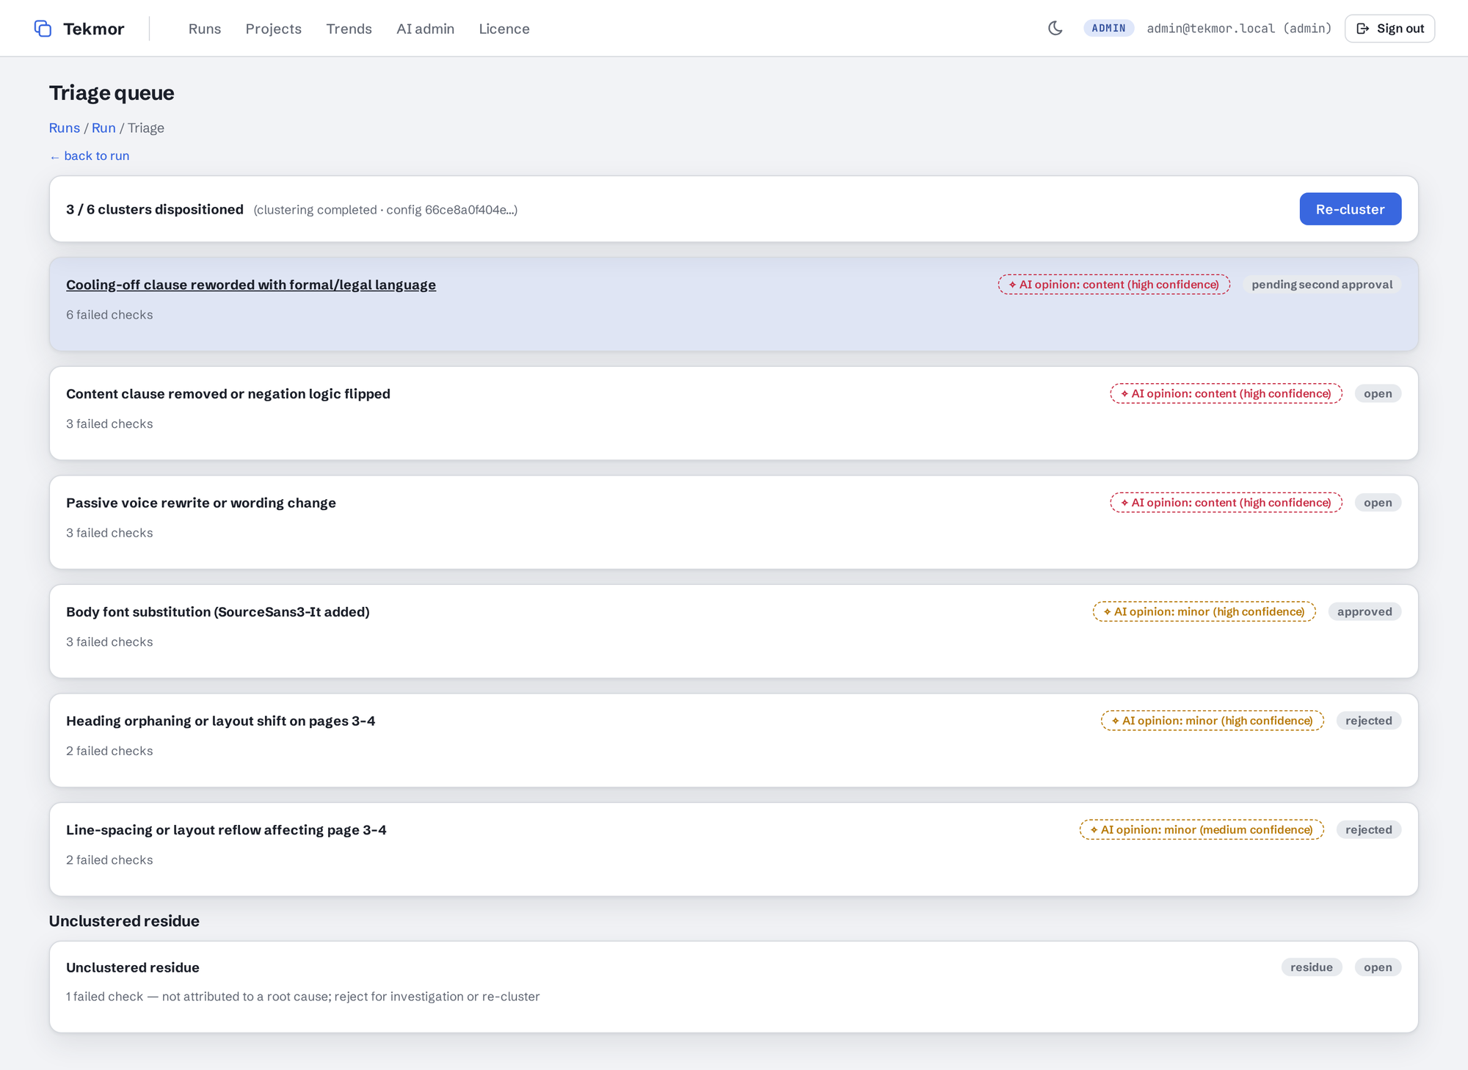Toggle dark mode moon icon
This screenshot has height=1070, width=1468.
click(x=1055, y=29)
